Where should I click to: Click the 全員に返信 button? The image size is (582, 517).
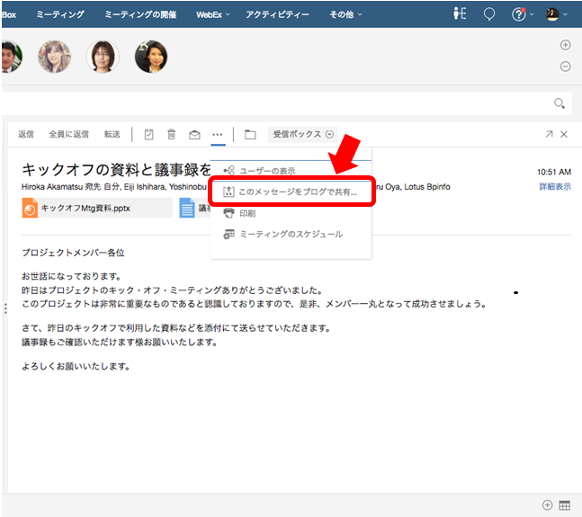click(68, 134)
